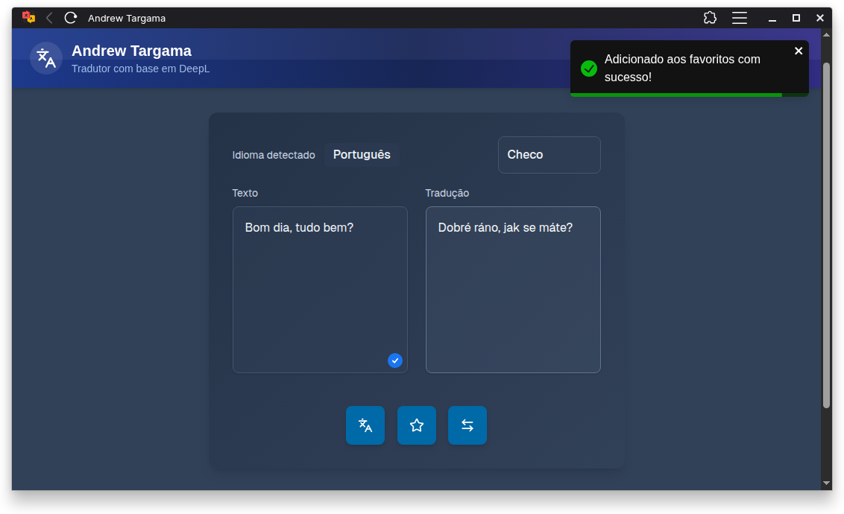Click the detected language Português chip
844x514 pixels.
pos(362,155)
